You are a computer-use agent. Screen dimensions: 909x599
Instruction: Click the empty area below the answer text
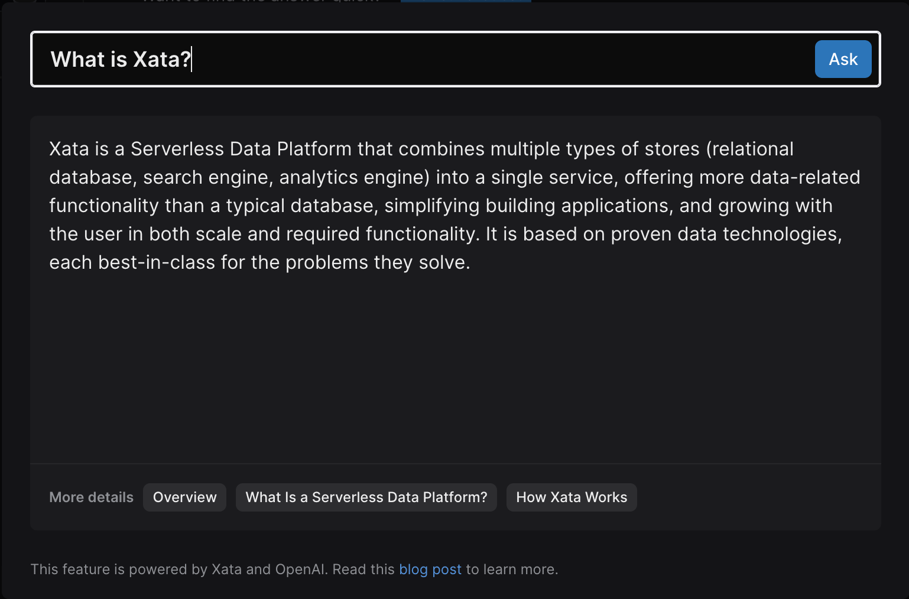click(x=455, y=366)
